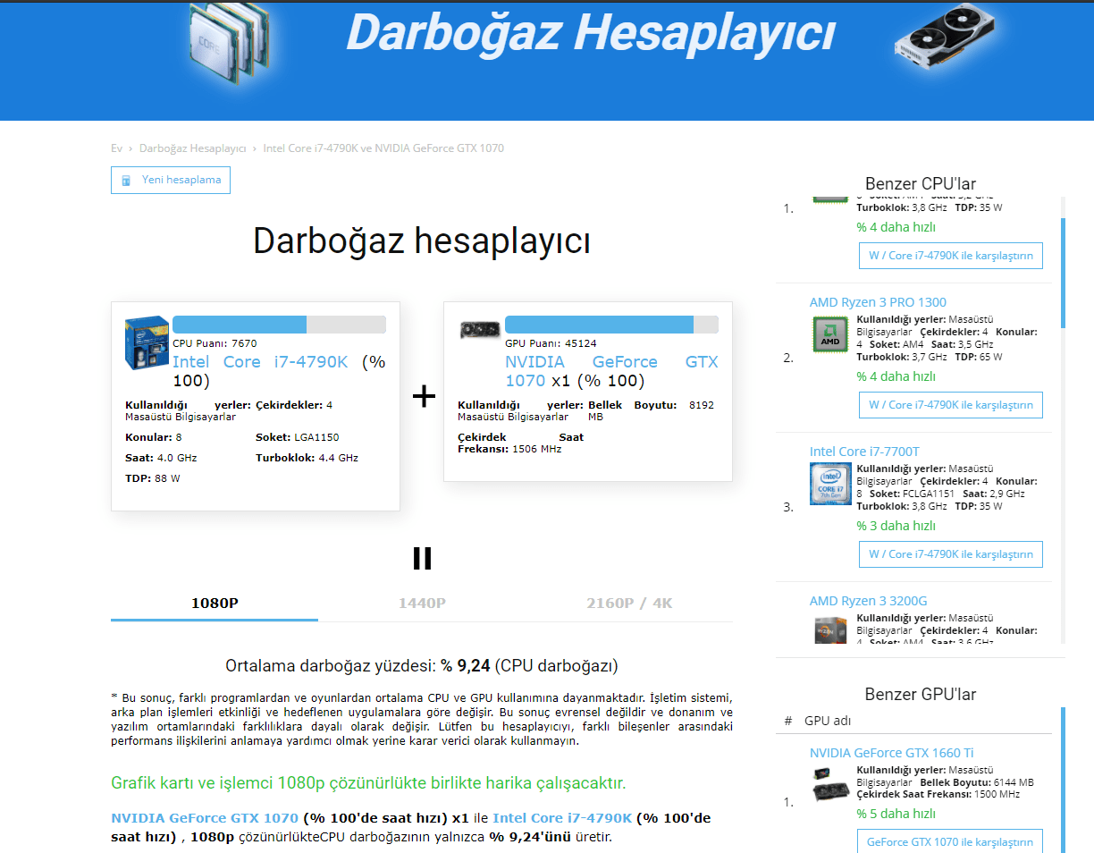This screenshot has height=853, width=1094.
Task: Click the '% 9,24' bottleneck percentage value
Action: click(465, 666)
